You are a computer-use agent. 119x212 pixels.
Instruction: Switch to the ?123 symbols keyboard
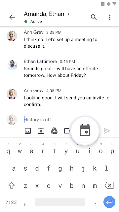coord(11,202)
